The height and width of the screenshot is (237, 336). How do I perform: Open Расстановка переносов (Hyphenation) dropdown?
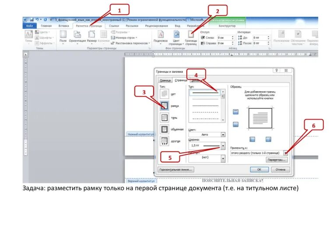[130, 43]
